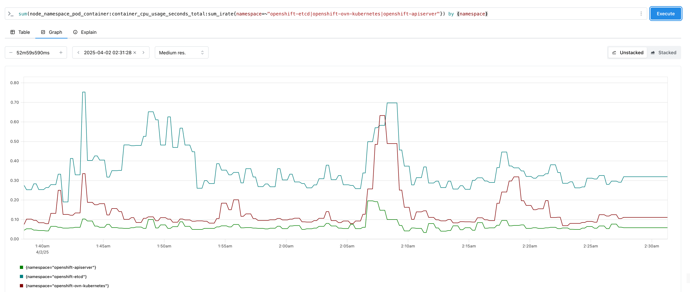Open the Table tab
690x292 pixels.
(x=20, y=32)
